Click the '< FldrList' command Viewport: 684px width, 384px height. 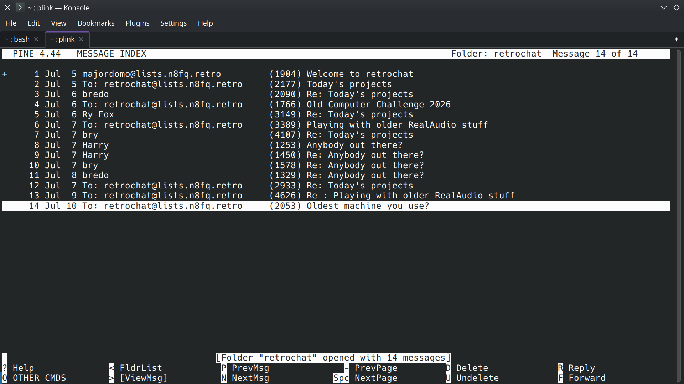(136, 368)
